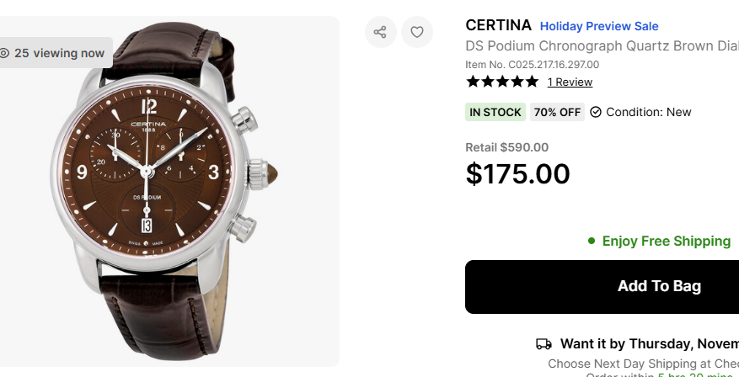Click the $175.00 sale price
Image resolution: width=739 pixels, height=377 pixels.
point(518,173)
